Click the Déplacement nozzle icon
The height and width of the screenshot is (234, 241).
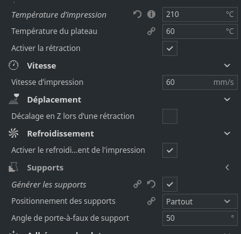14,99
